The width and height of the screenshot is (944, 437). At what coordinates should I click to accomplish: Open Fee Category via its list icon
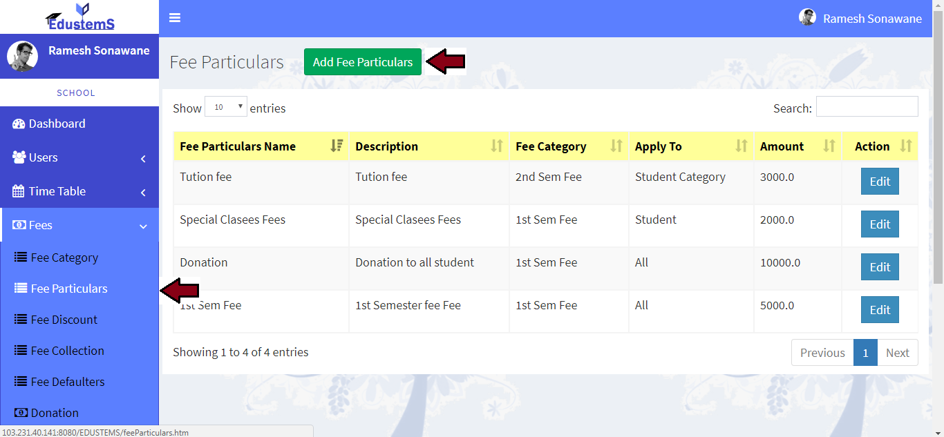pyautogui.click(x=21, y=257)
